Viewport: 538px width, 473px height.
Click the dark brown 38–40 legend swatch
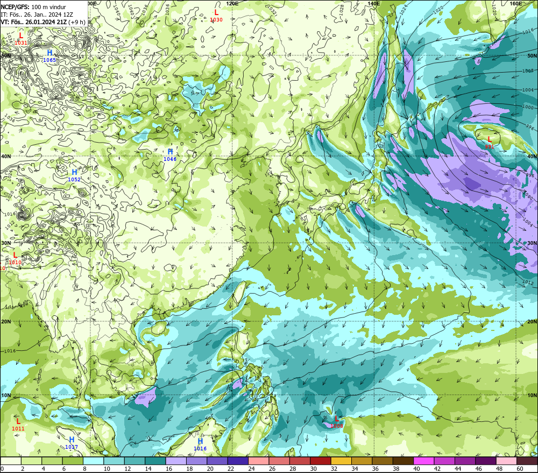click(x=403, y=461)
